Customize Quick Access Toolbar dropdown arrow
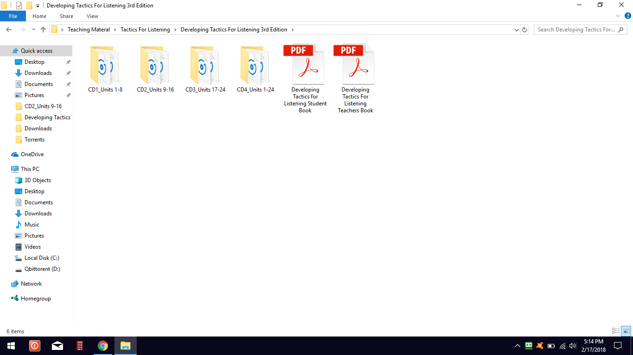 (38, 6)
